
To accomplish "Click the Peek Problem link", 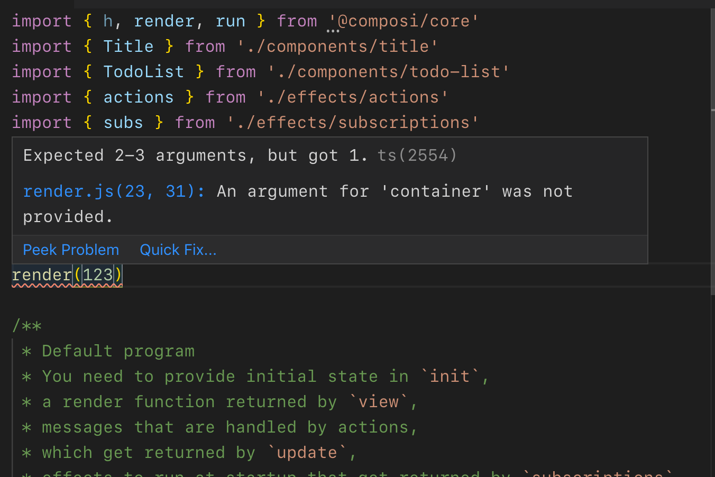I will 70,250.
